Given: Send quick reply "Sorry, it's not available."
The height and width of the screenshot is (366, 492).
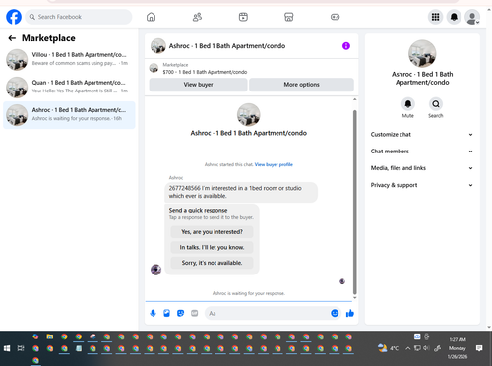Looking at the screenshot, I should point(212,263).
